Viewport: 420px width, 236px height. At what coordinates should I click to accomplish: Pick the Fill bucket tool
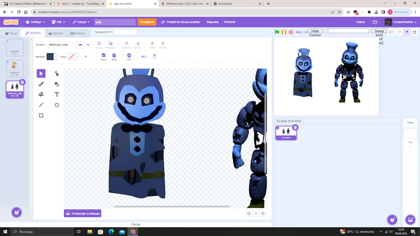(41, 95)
